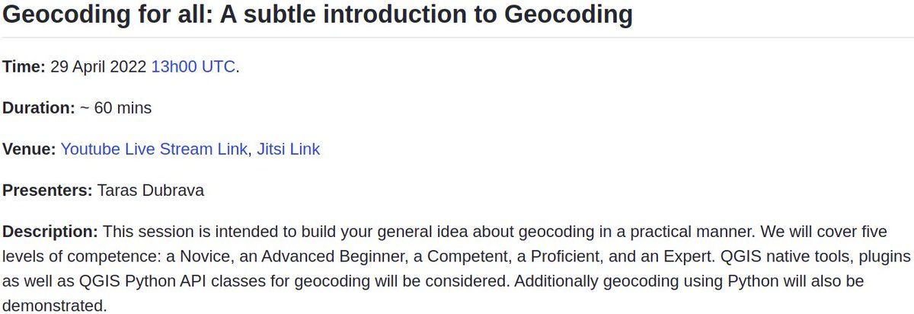Click the bold 'Description:' label
The image size is (914, 314).
point(50,231)
